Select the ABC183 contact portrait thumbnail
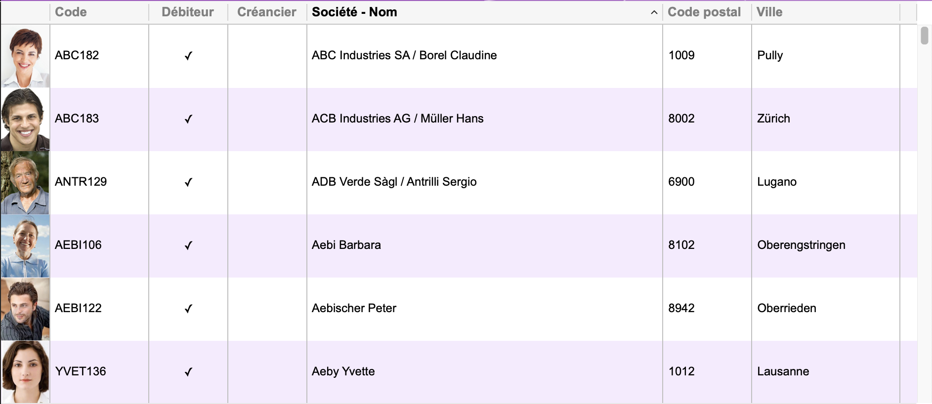The image size is (932, 404). click(x=25, y=120)
